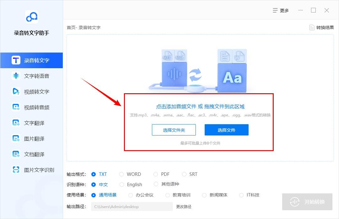
Task: Click the circular convert arrows illustration
Action: coord(195,75)
